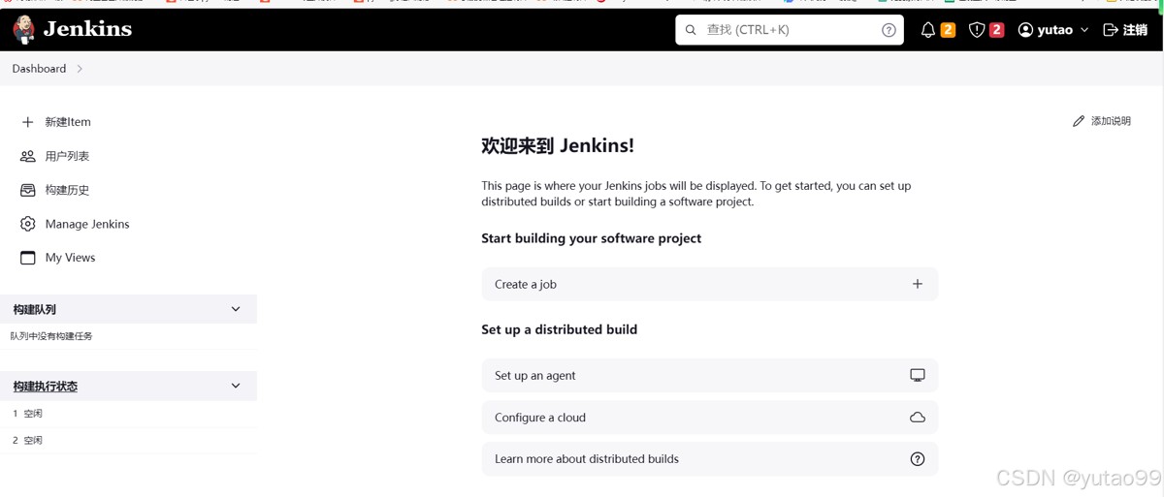This screenshot has width=1164, height=497.
Task: Click the help icon beside Learn more about distributed builds
Action: point(917,459)
